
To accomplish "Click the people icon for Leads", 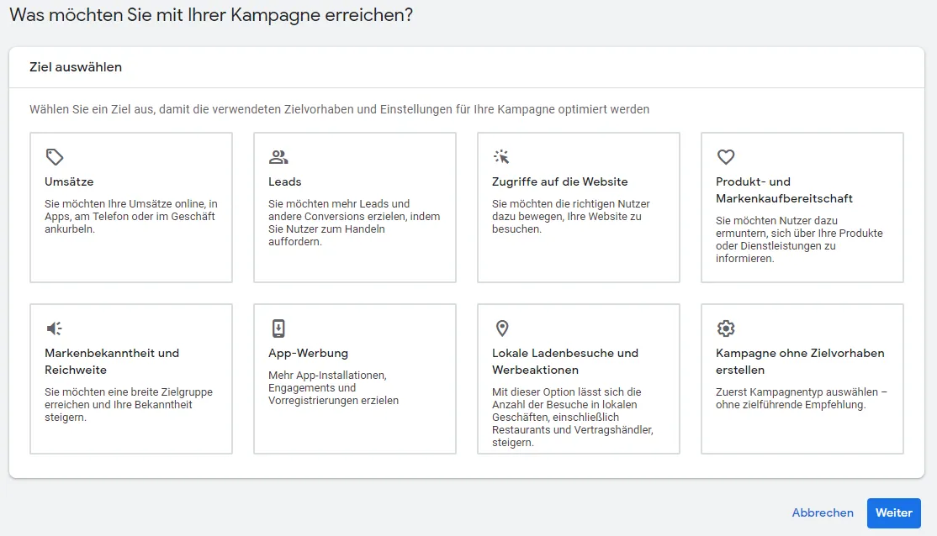I will click(278, 157).
